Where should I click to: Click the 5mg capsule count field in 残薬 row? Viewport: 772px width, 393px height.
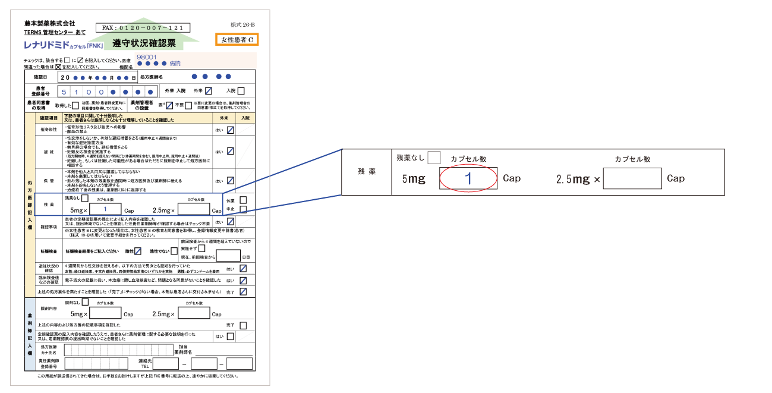coord(105,209)
